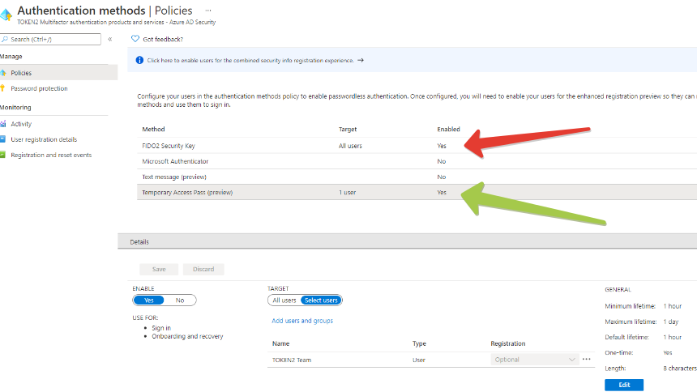Click the Registration and reset events icon
The height and width of the screenshot is (392, 697).
[x=3, y=155]
